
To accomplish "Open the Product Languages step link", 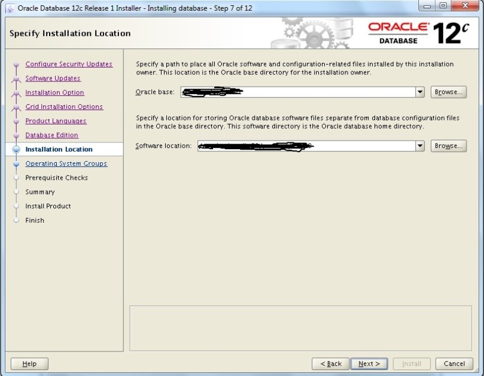I will click(56, 121).
